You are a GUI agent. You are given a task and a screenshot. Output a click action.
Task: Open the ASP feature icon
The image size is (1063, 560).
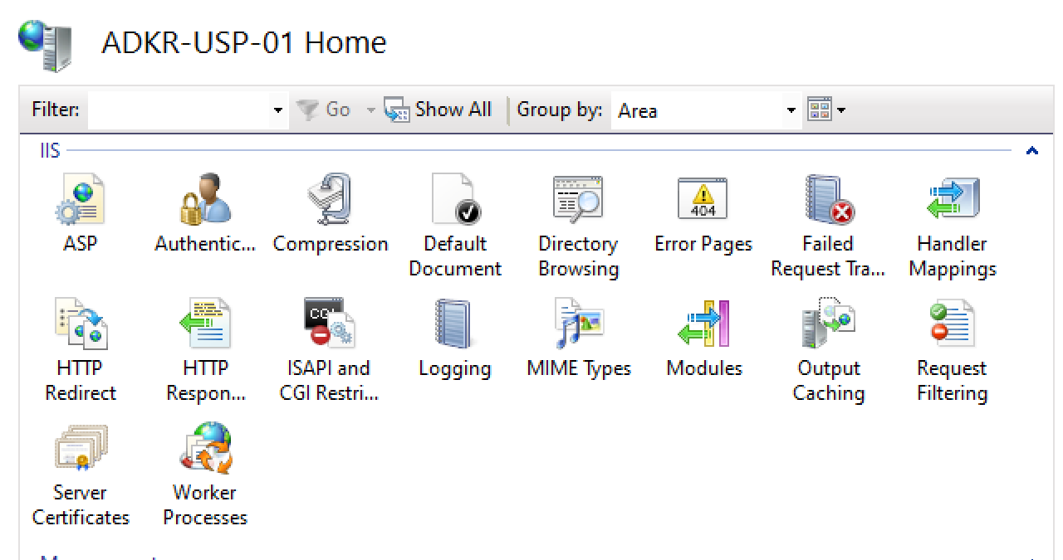[x=80, y=200]
